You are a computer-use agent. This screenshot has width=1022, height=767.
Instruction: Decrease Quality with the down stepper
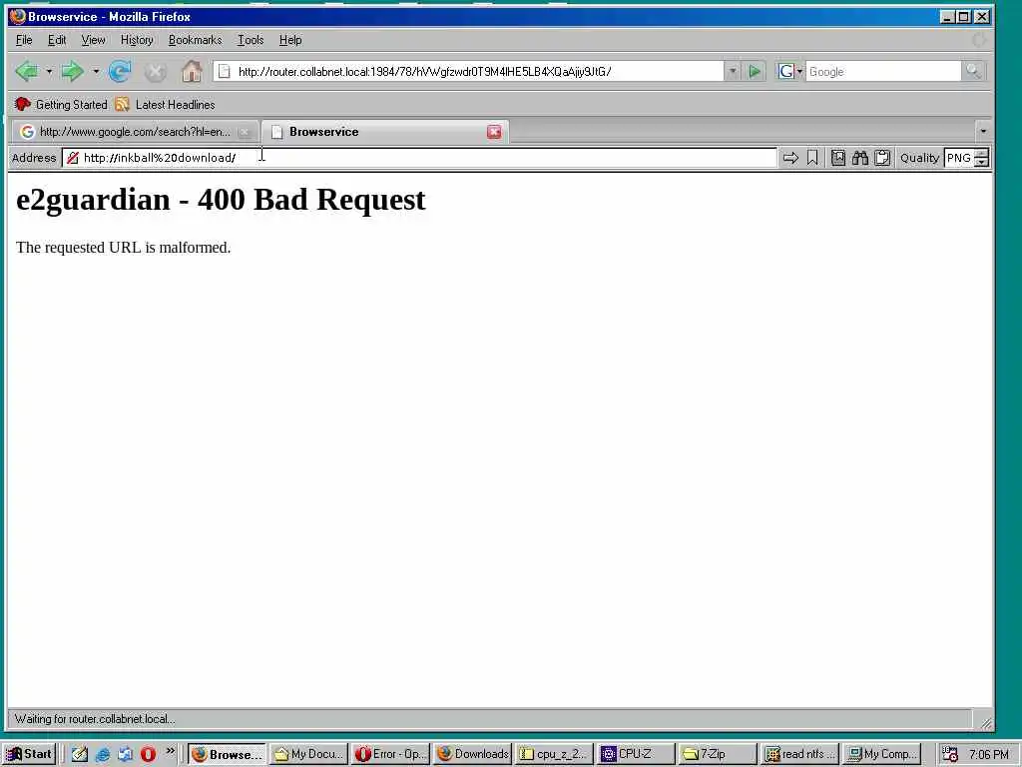(982, 163)
